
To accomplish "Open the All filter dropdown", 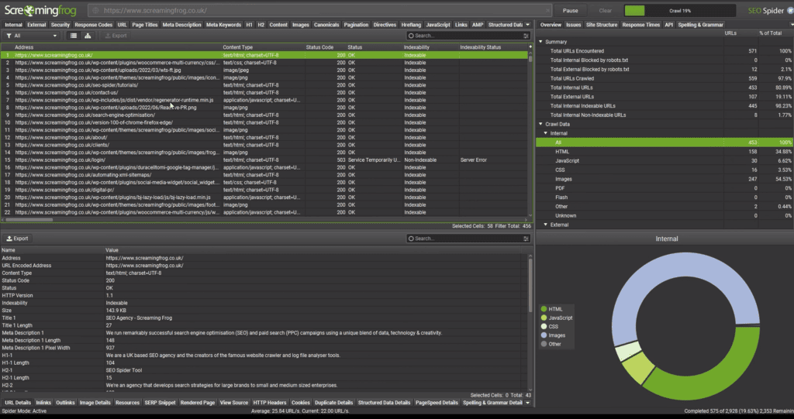I will click(32, 36).
